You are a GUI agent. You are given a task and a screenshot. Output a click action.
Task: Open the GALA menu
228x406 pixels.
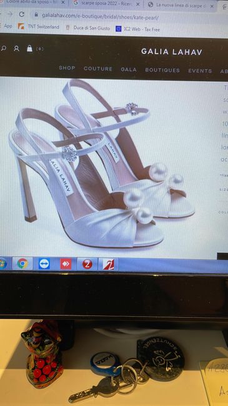coord(129,70)
